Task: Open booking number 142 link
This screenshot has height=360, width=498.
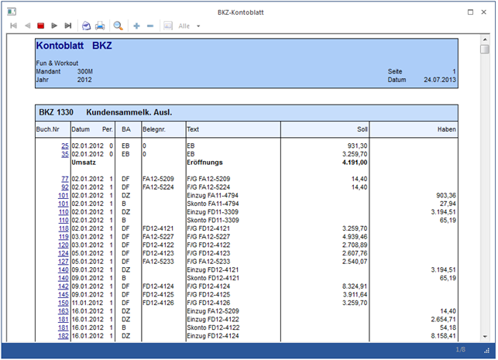Action: 62,286
